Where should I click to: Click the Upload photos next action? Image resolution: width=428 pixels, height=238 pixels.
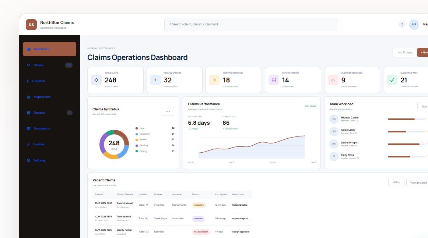(240, 205)
